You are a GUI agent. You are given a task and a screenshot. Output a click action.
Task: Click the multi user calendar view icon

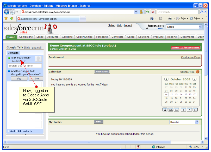tap(171, 110)
